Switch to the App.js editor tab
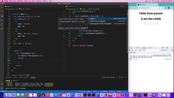174x98 pixels. tap(8, 7)
